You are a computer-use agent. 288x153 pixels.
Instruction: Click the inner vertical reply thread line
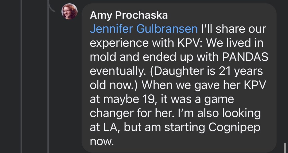click(48, 84)
